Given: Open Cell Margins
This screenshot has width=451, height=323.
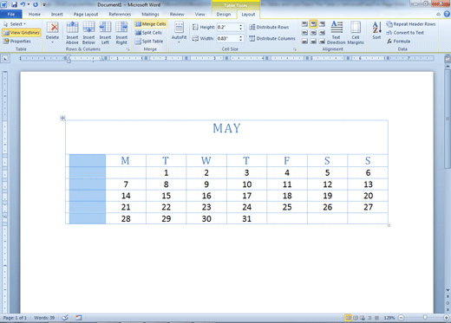Looking at the screenshot, I should (x=356, y=33).
